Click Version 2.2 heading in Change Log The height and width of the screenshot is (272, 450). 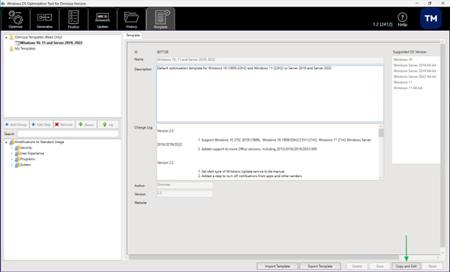[165, 163]
